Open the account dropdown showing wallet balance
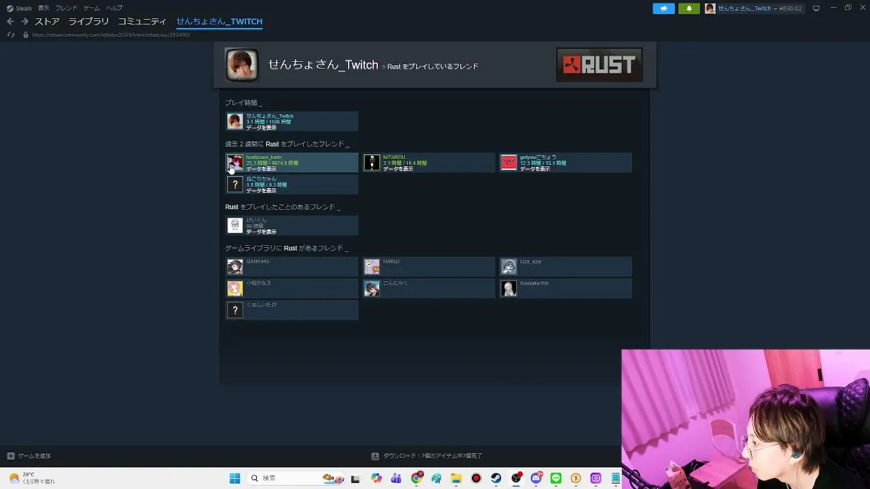 tap(753, 8)
